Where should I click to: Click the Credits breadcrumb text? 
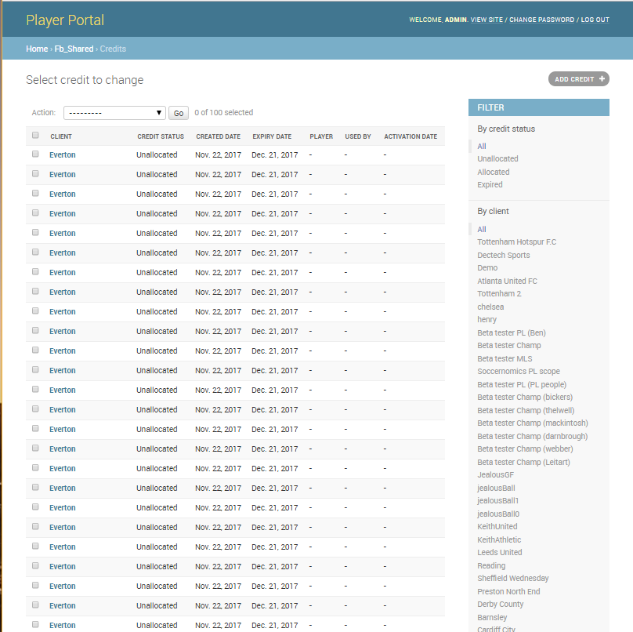113,49
